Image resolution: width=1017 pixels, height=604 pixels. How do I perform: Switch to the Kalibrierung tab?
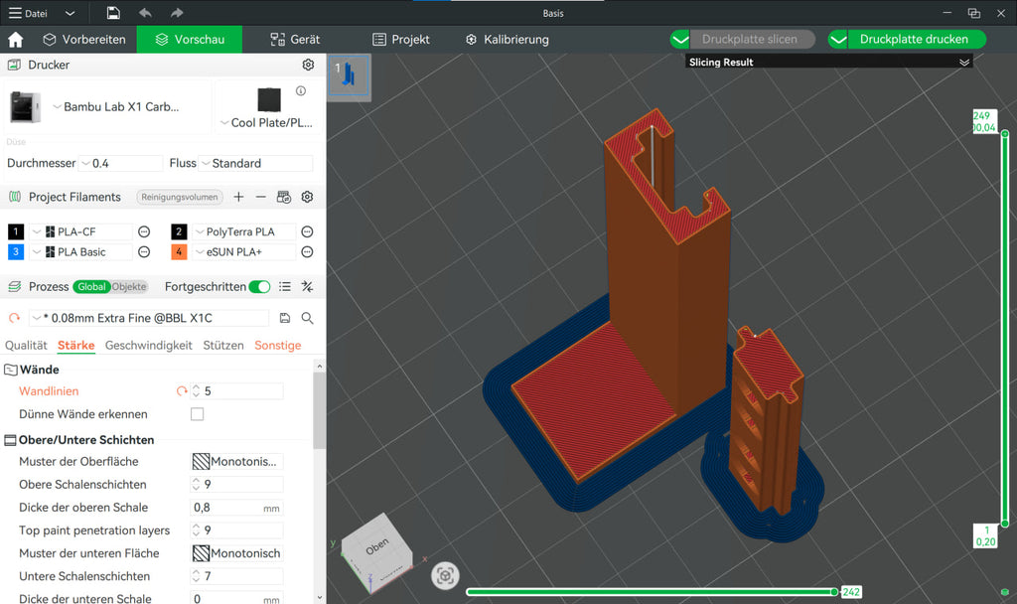tap(508, 40)
